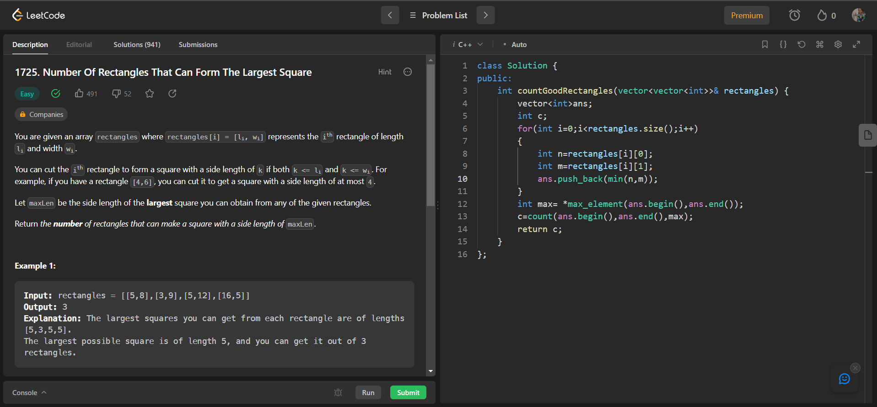This screenshot has height=407, width=877.
Task: Switch to the Description tab
Action: (30, 45)
